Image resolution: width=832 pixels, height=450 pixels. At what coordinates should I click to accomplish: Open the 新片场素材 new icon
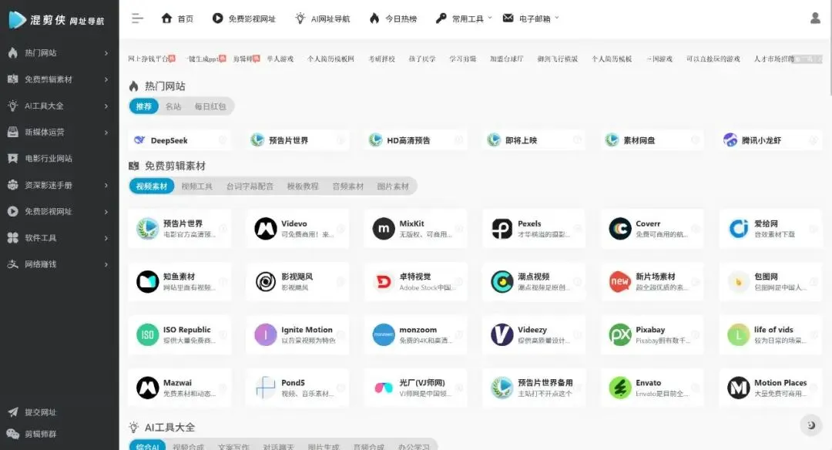619,282
